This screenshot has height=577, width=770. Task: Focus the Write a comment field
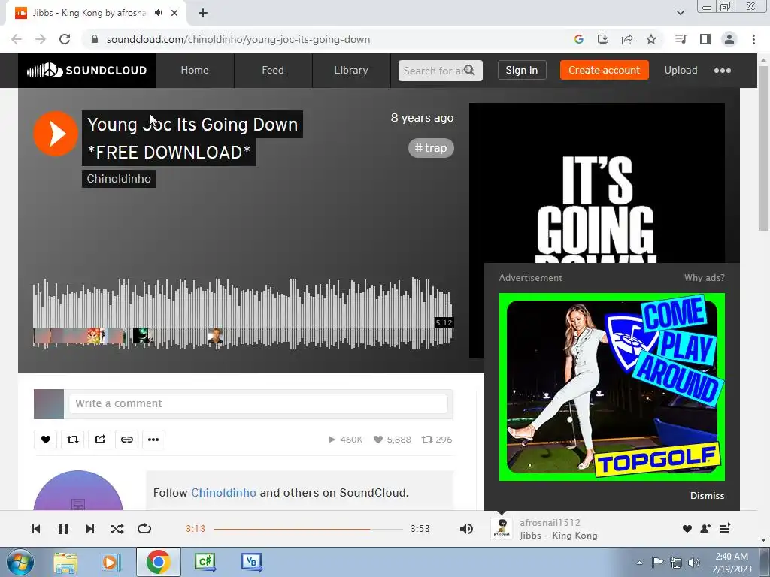[x=259, y=403]
